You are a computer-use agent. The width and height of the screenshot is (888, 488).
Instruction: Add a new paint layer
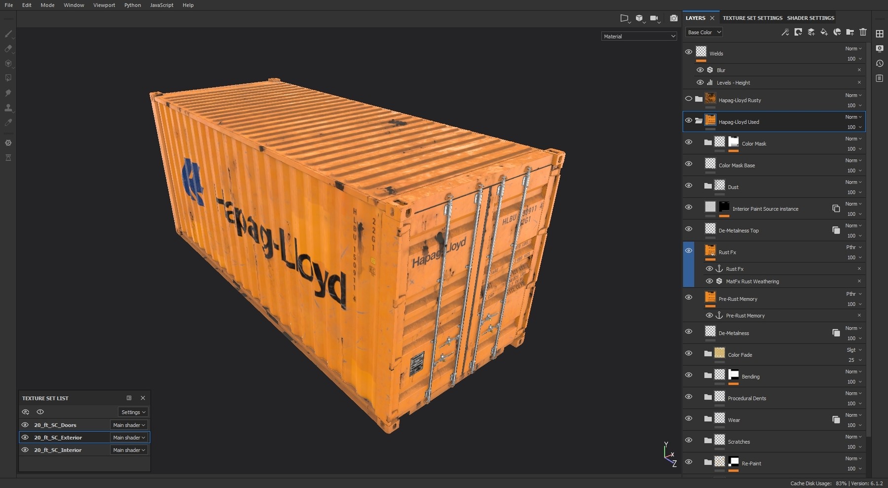tap(811, 32)
